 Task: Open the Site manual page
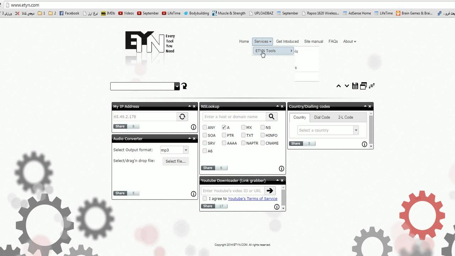[314, 42]
